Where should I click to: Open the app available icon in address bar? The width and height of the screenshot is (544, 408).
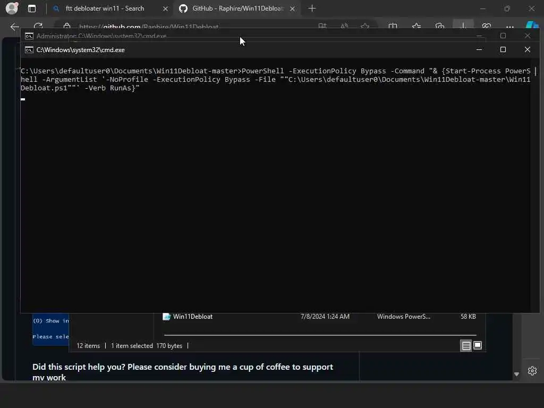coord(322,26)
